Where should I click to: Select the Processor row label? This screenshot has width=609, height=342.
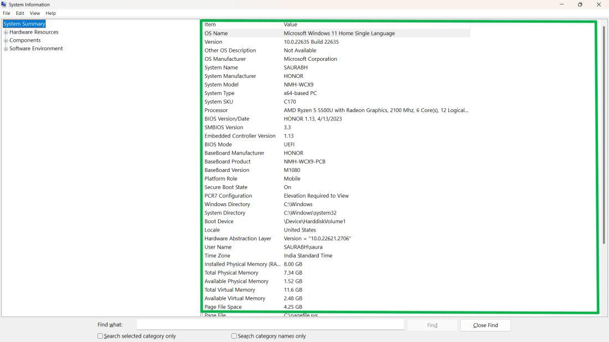coord(216,110)
